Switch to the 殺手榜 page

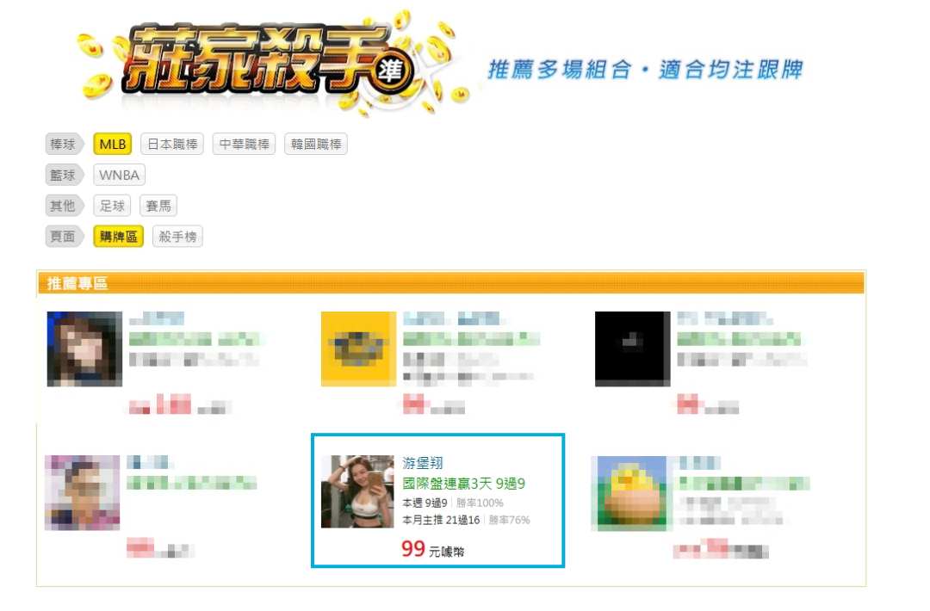pos(177,237)
